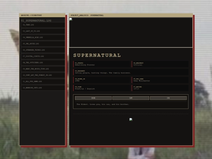Click the 'Dean Winchester' value
The height and width of the screenshot is (159, 212).
pos(142,81)
